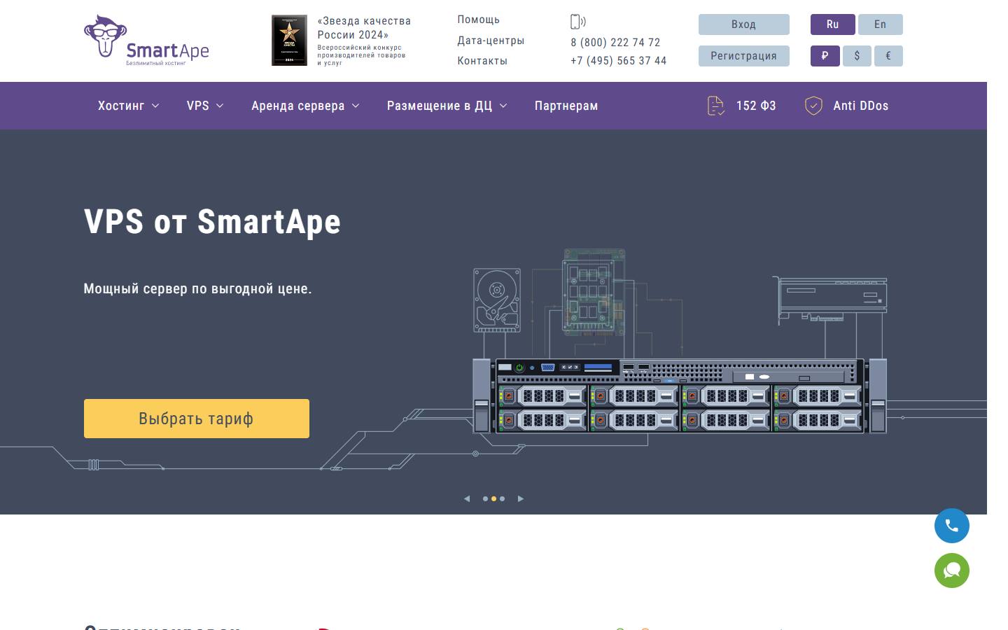
Task: Call the 8 (800) 222 74 72 number
Action: pos(615,43)
